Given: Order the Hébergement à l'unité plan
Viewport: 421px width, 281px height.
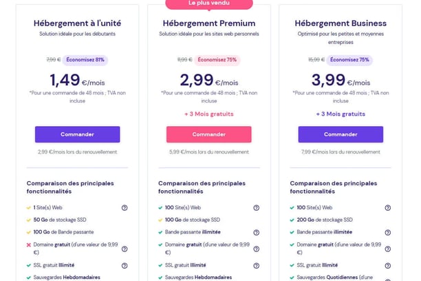Looking at the screenshot, I should coord(77,134).
